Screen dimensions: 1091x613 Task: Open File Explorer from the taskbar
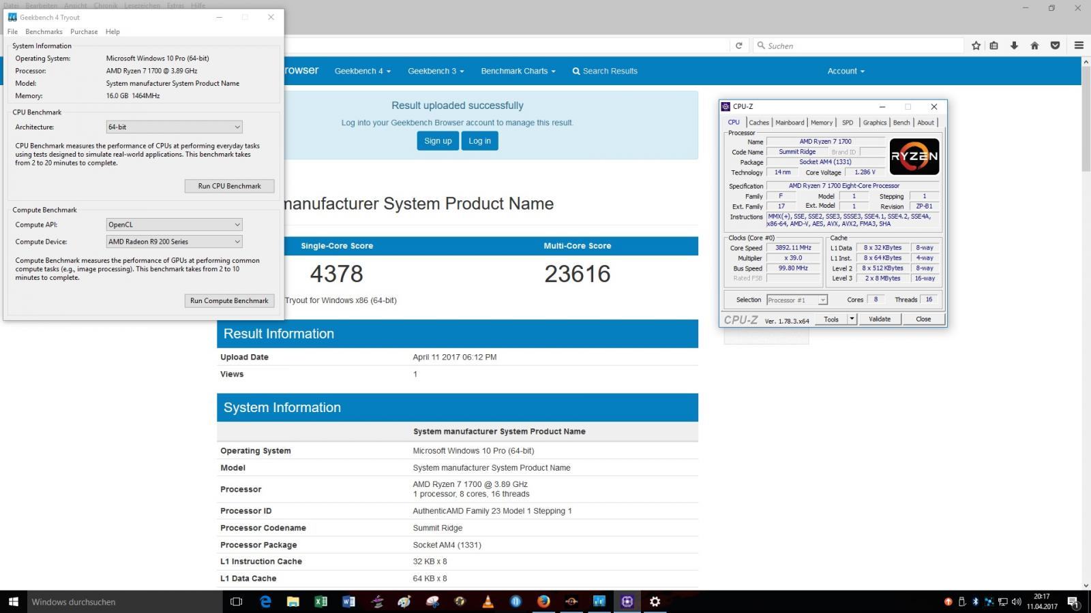pyautogui.click(x=293, y=601)
